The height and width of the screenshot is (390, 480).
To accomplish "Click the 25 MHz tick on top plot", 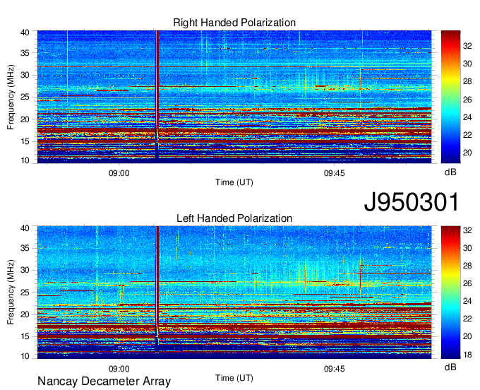I will (x=25, y=97).
